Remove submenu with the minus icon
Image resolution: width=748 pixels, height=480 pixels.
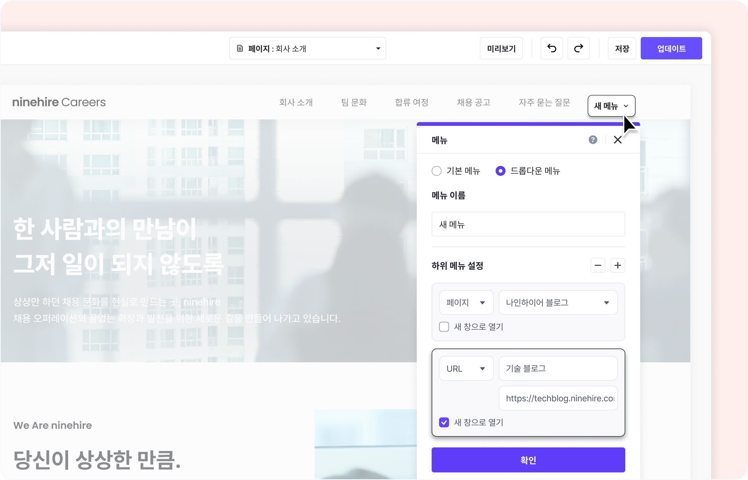click(598, 265)
